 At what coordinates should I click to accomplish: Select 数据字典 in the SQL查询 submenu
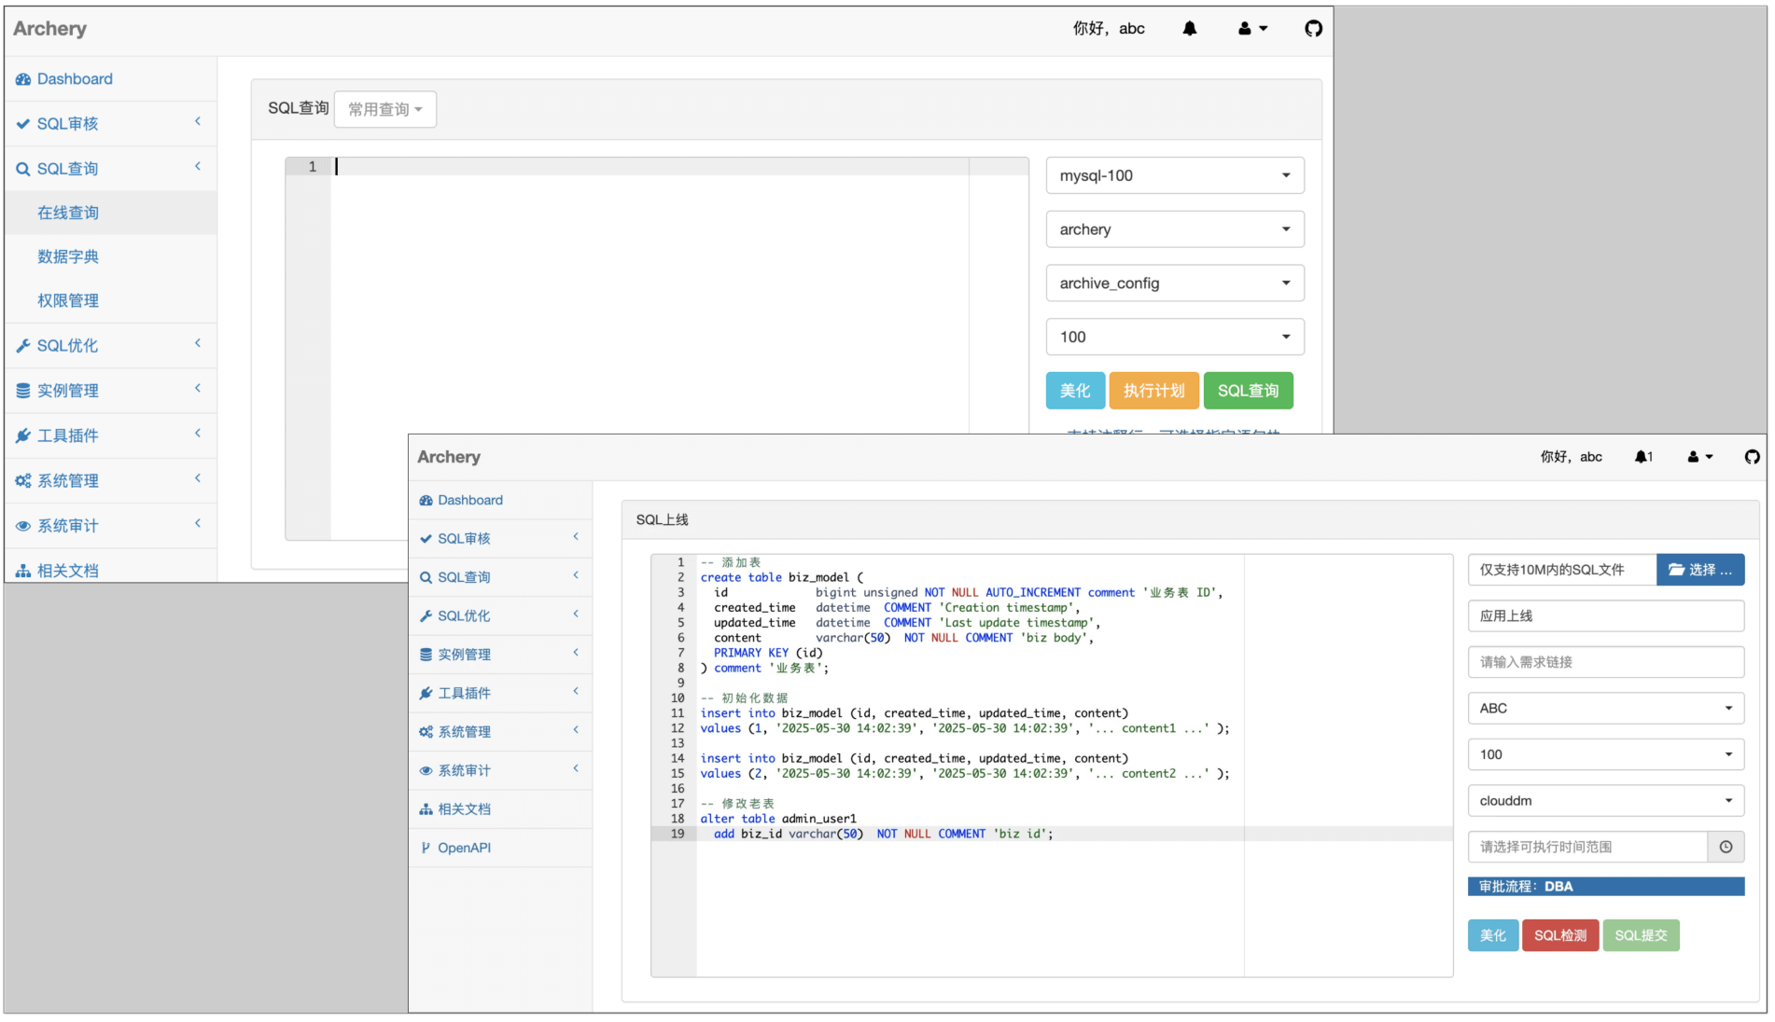tap(68, 256)
